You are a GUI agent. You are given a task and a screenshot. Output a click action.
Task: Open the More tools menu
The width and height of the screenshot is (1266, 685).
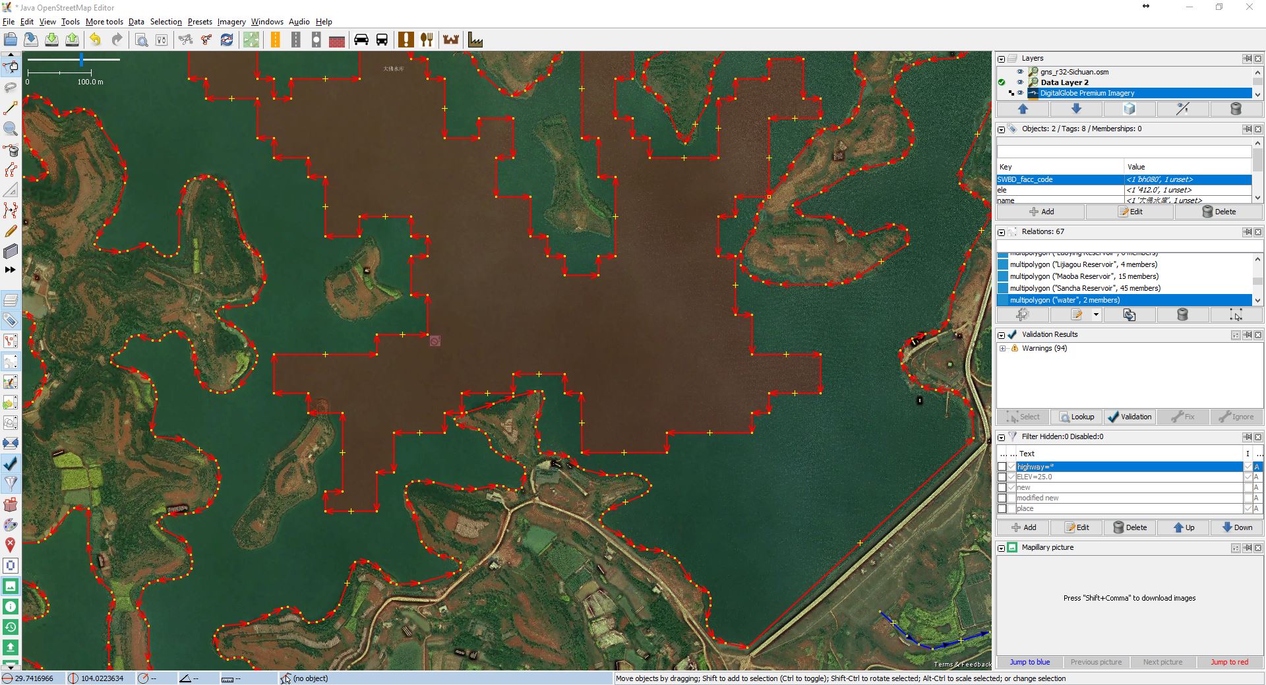click(x=104, y=22)
